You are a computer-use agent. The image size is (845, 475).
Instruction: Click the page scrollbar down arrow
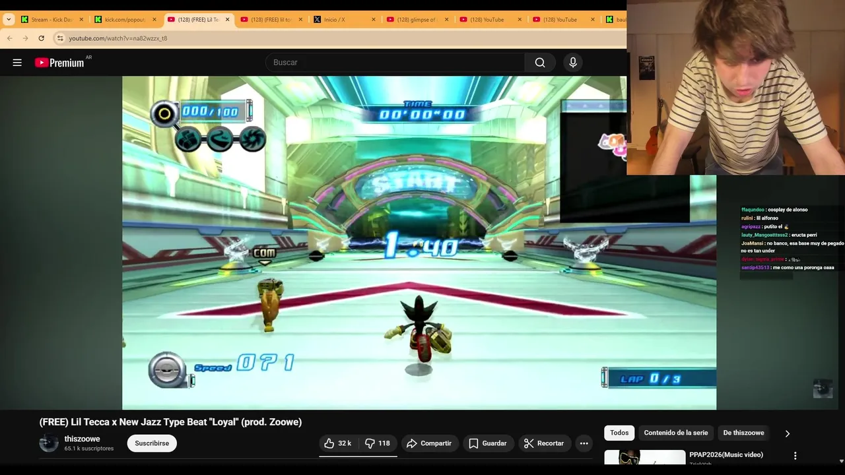pos(841,461)
